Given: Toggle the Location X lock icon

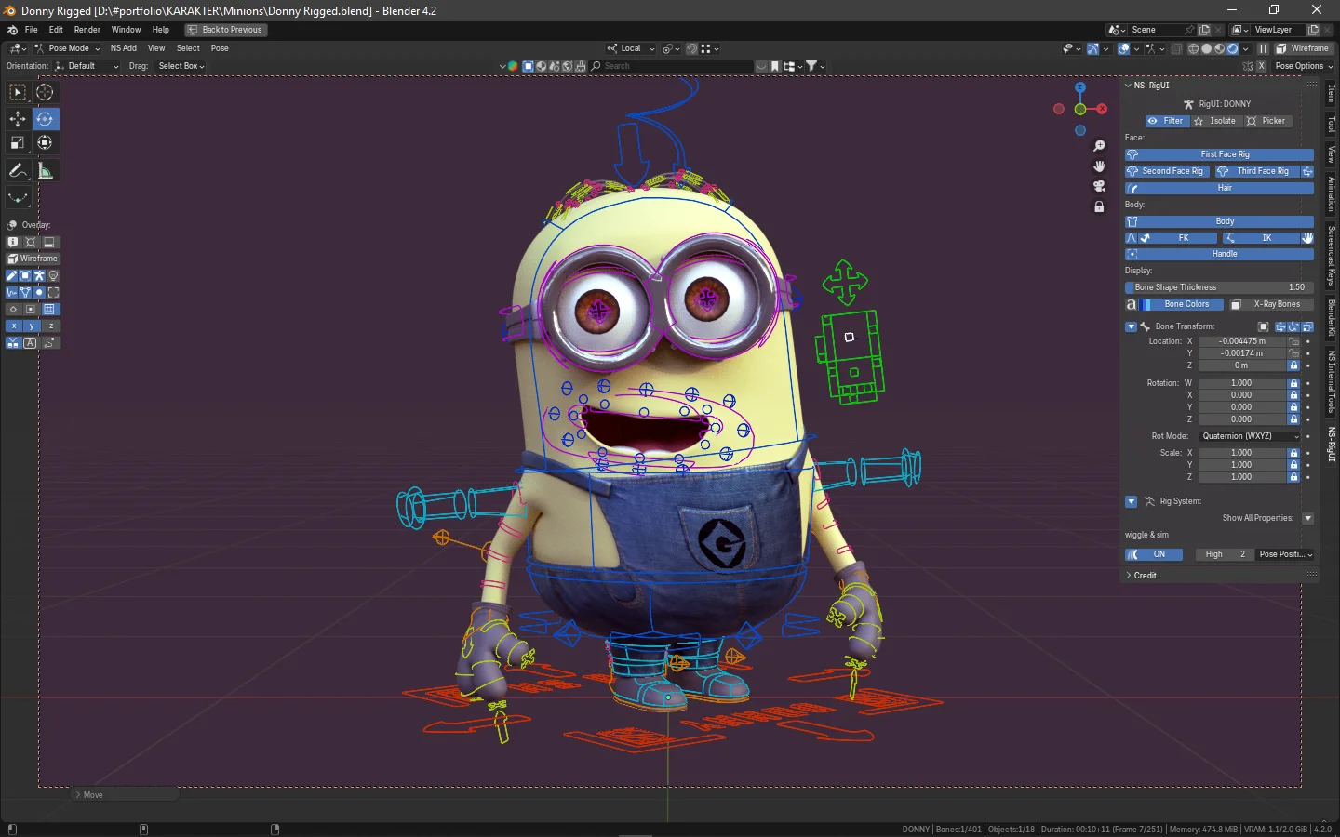Looking at the screenshot, I should [x=1293, y=341].
